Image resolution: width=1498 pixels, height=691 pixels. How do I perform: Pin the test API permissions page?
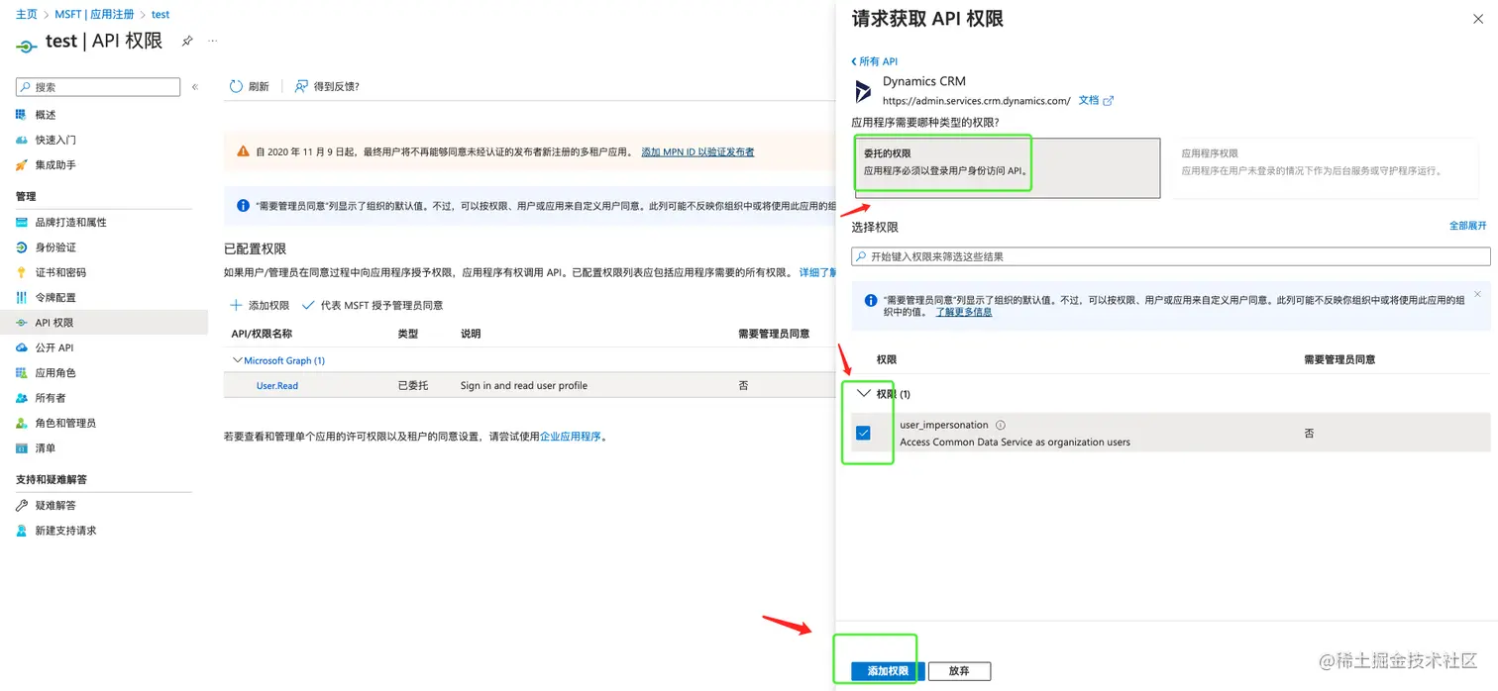click(187, 41)
